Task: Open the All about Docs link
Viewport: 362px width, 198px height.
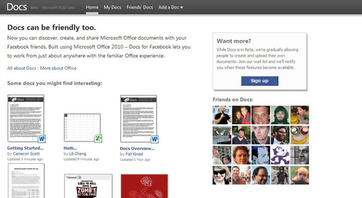Action: click(x=21, y=68)
